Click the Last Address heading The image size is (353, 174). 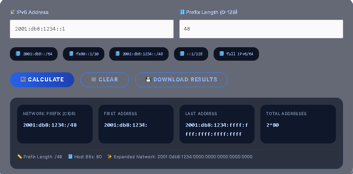[x=201, y=114]
